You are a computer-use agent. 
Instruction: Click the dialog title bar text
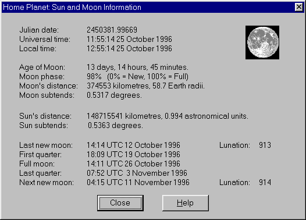[x=72, y=7]
